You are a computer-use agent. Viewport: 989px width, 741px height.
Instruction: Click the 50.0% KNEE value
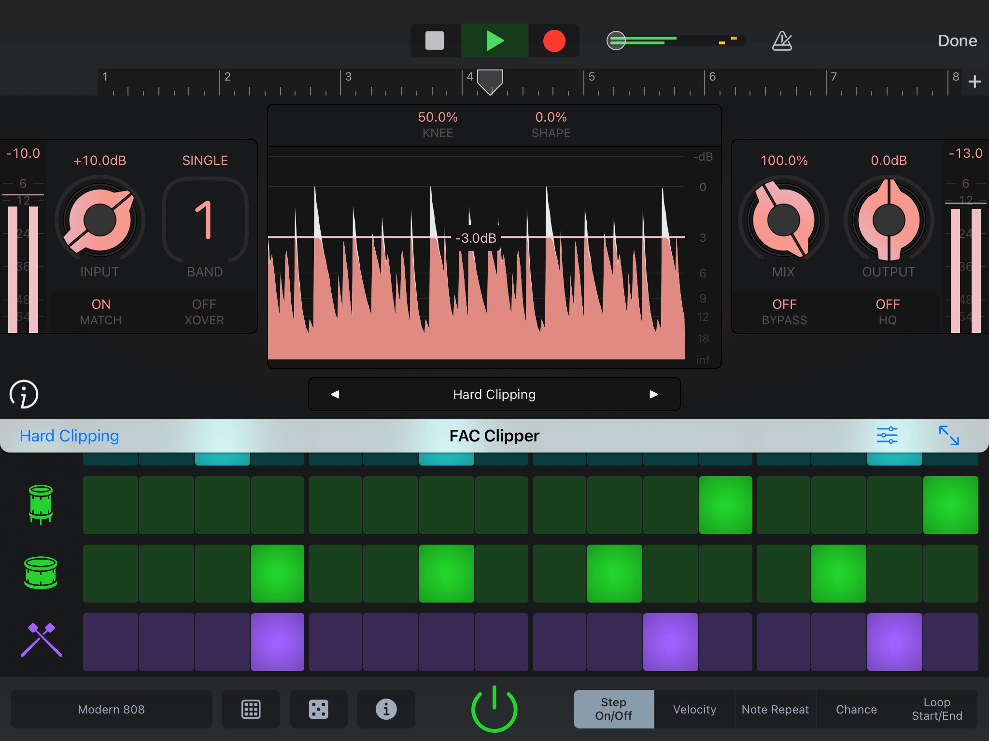point(438,117)
